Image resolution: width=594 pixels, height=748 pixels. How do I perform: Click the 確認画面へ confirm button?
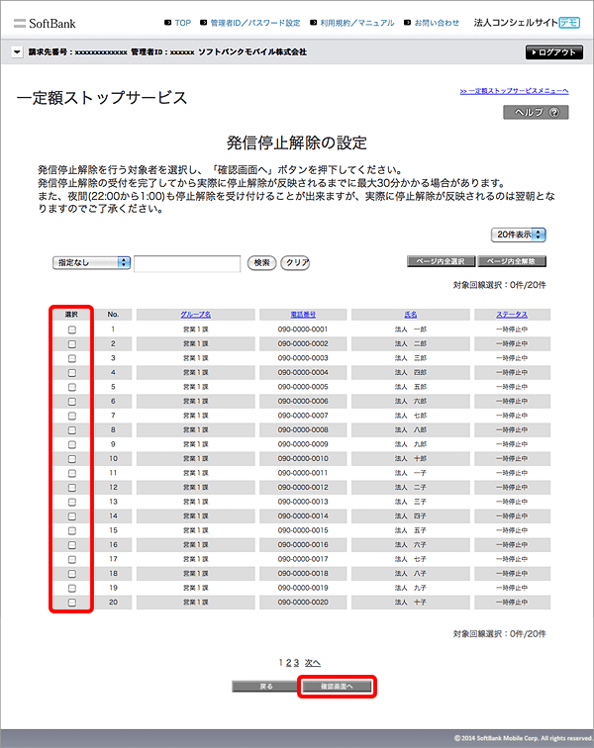tap(337, 687)
